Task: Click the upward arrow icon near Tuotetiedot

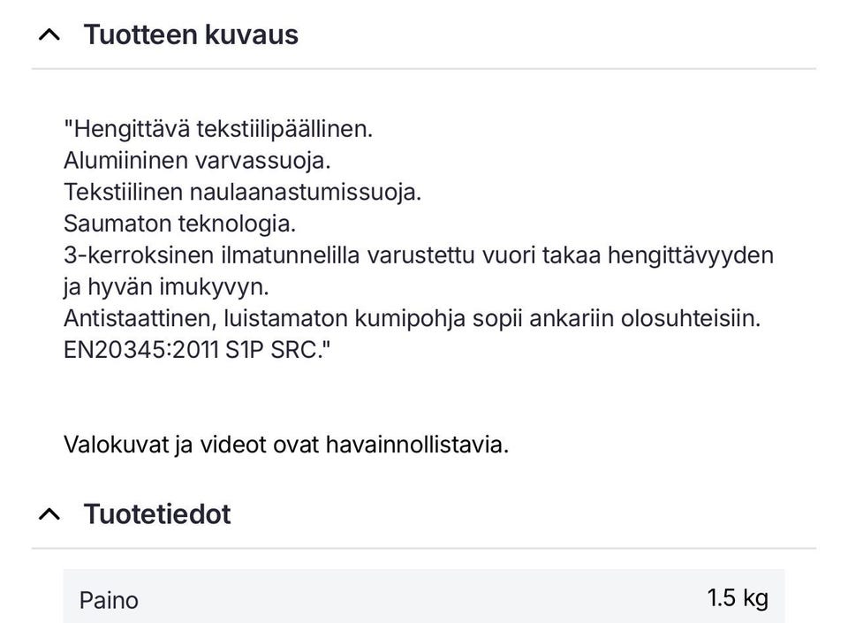Action: [49, 513]
